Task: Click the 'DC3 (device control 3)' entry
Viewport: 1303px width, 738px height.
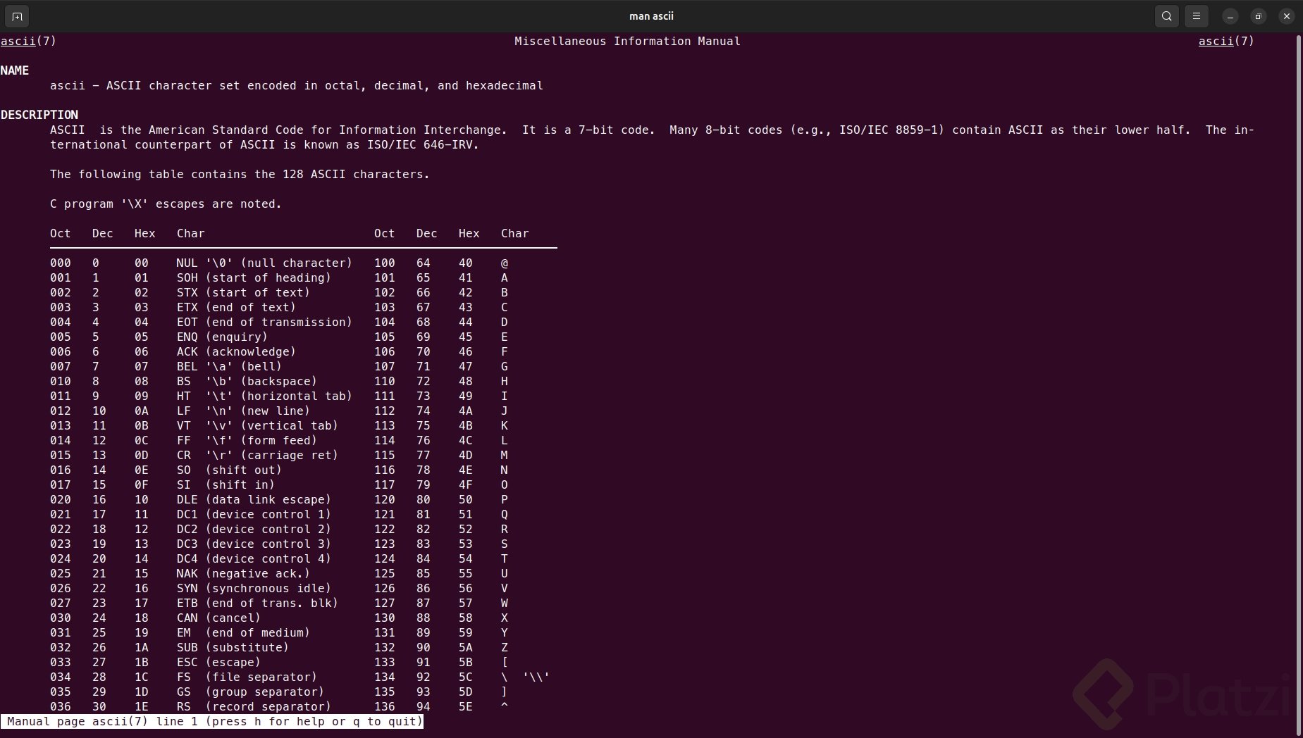Action: (x=254, y=544)
